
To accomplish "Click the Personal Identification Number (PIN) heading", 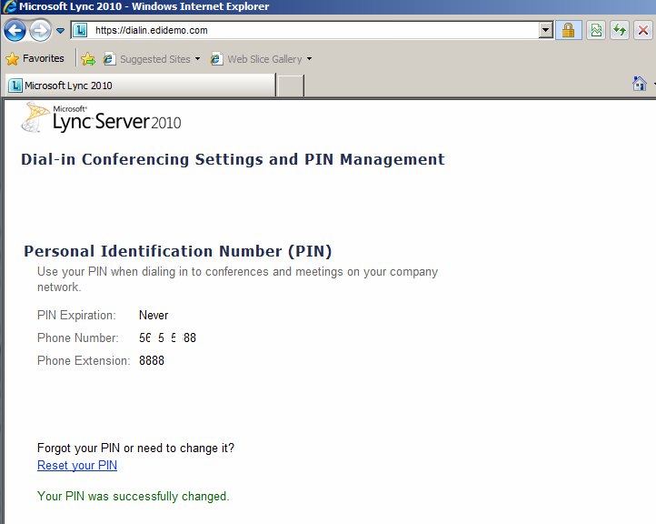I will click(x=178, y=251).
